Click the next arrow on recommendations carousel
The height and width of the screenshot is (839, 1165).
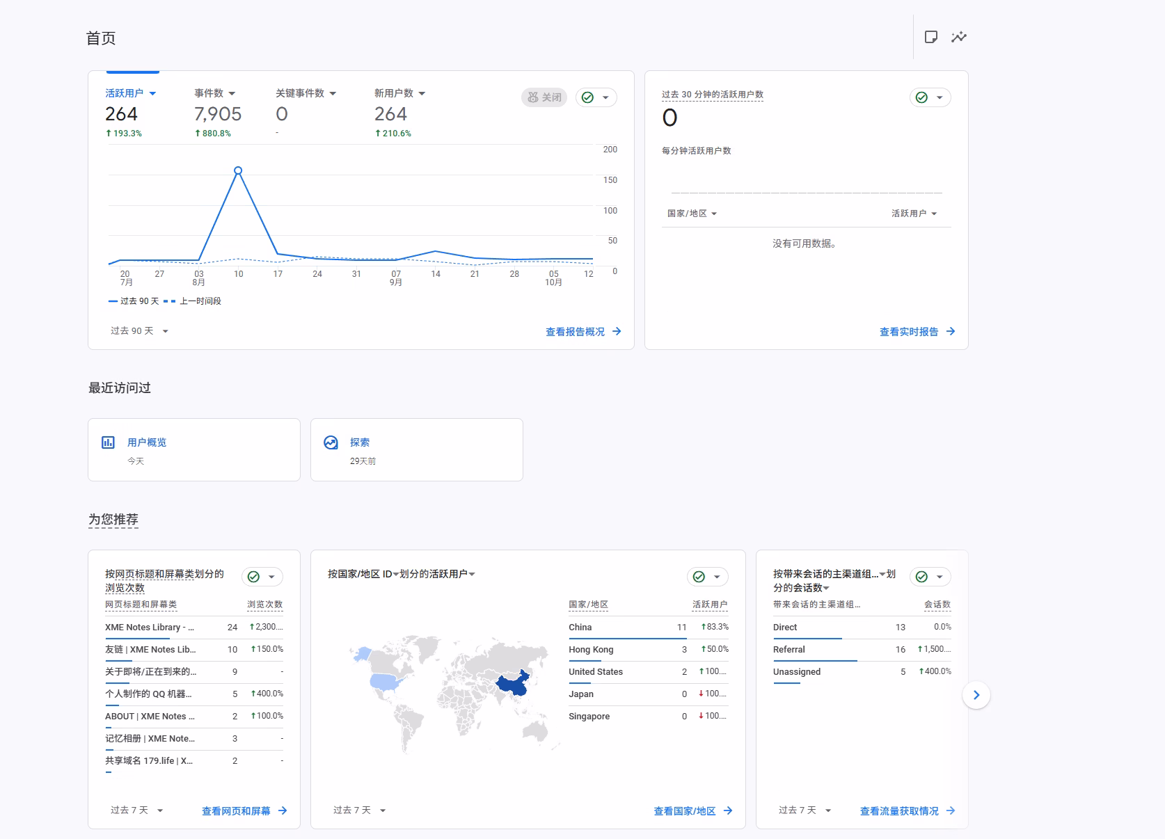click(x=976, y=695)
